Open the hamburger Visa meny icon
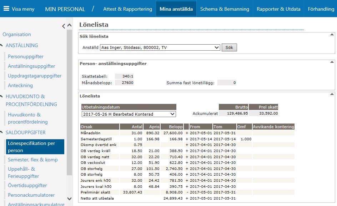This screenshot has height=206, width=337. pos(6,9)
